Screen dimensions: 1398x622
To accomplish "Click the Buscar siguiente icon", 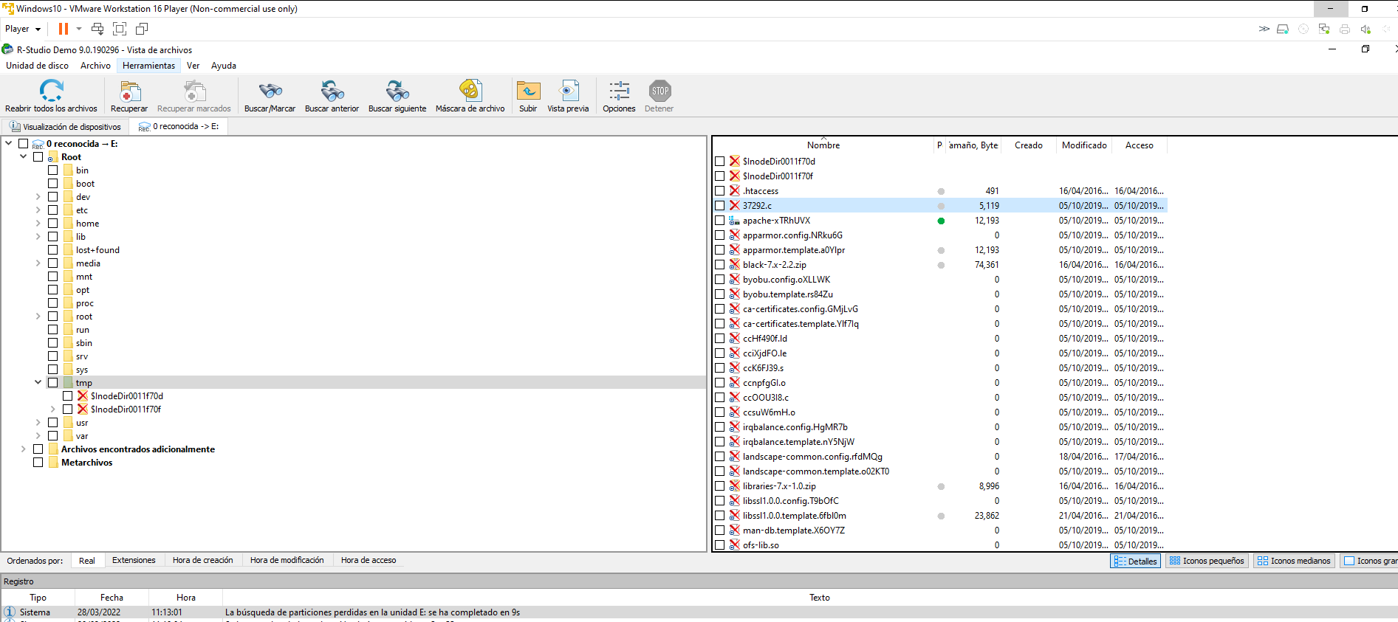I will click(x=397, y=91).
